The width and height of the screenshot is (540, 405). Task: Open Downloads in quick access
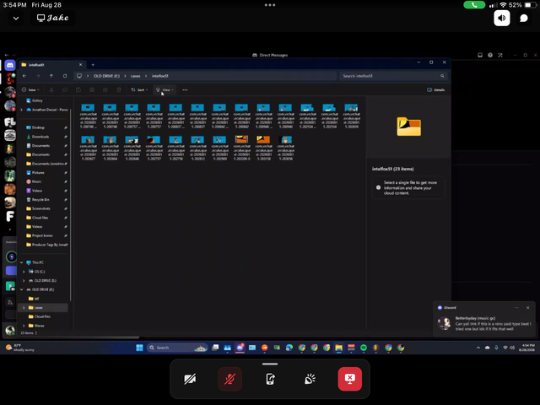[x=40, y=137]
